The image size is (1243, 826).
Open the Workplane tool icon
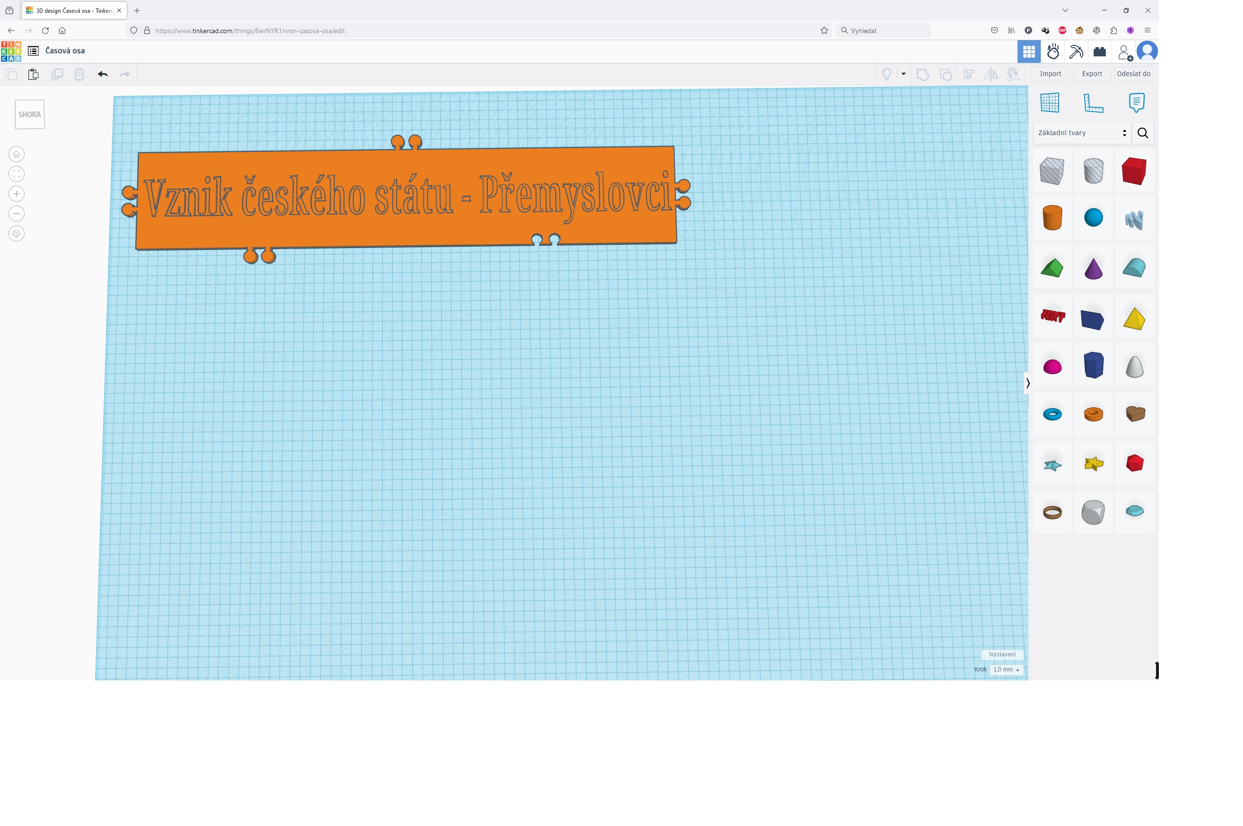(1049, 103)
